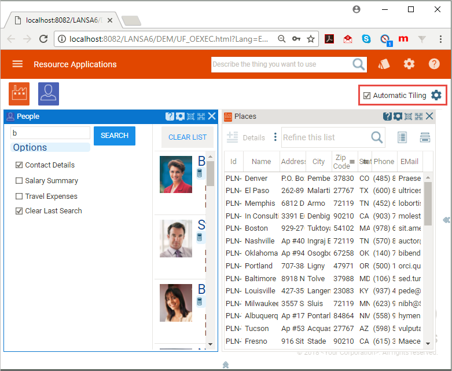This screenshot has width=452, height=371.
Task: Select the Baltimore row in Places
Action: point(324,279)
